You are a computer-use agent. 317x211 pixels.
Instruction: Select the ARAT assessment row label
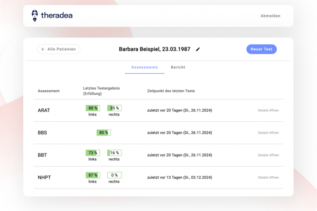(44, 110)
